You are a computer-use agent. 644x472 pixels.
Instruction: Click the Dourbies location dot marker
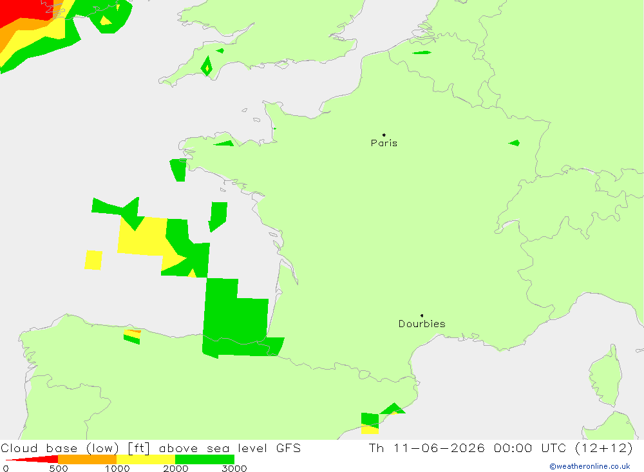pyautogui.click(x=422, y=316)
